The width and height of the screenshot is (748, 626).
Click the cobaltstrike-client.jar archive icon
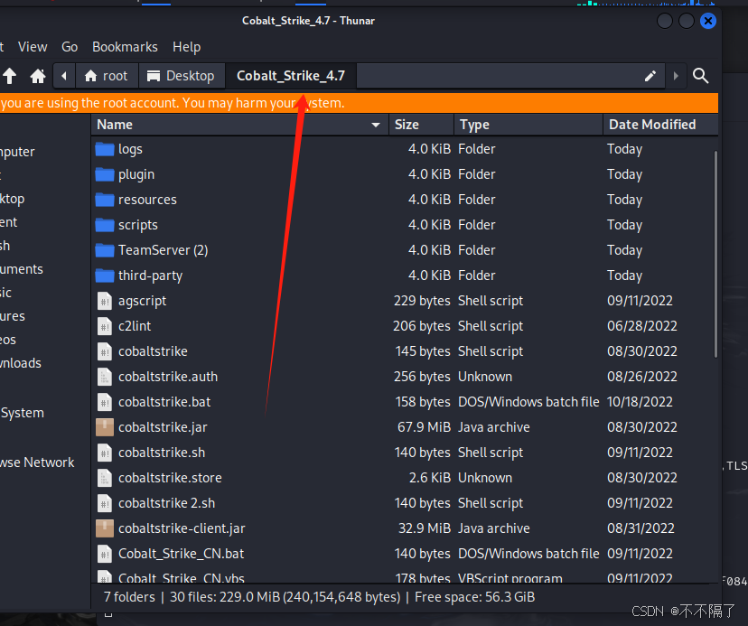[x=105, y=528]
